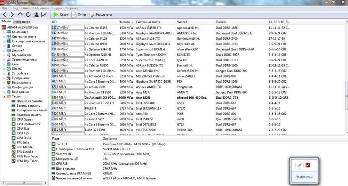The width and height of the screenshot is (348, 186).
Task: Select the FP64 Ray-Trace test icon
Action: pos(14,161)
